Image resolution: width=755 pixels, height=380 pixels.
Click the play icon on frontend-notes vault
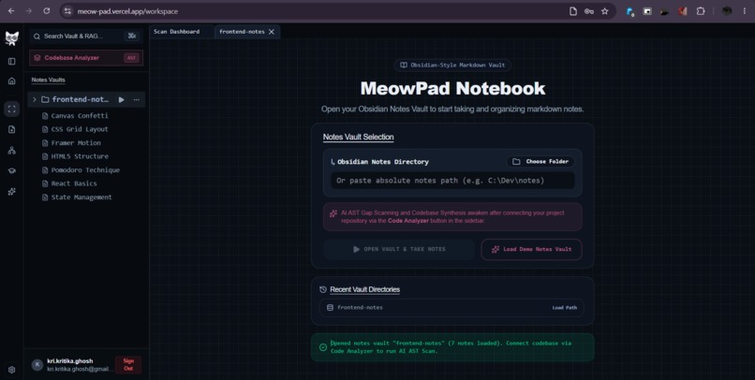[122, 99]
